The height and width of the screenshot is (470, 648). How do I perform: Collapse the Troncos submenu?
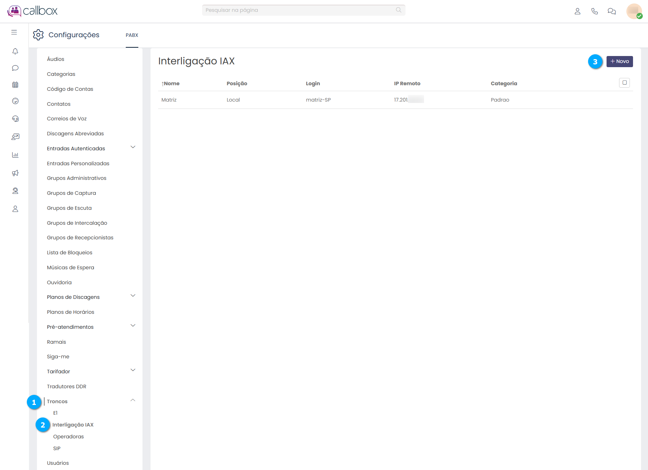tap(133, 400)
